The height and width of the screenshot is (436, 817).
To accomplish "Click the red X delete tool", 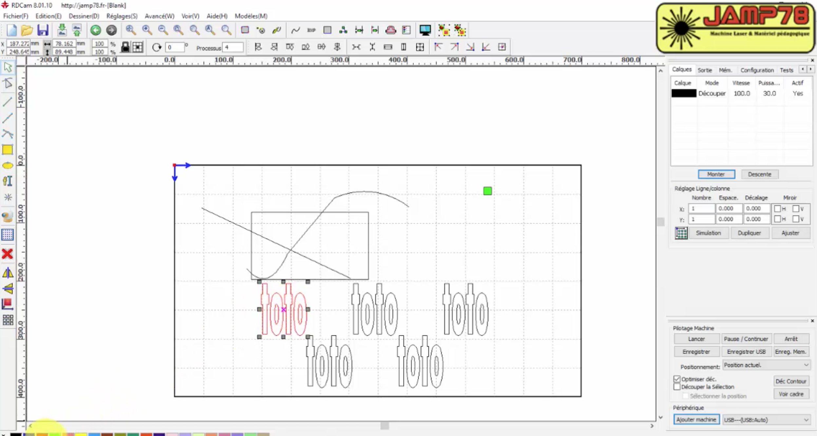I will pyautogui.click(x=7, y=254).
